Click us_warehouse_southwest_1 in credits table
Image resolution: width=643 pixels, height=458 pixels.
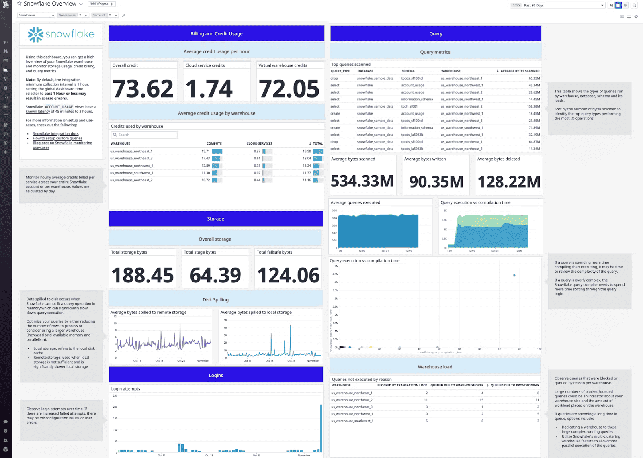click(x=132, y=173)
